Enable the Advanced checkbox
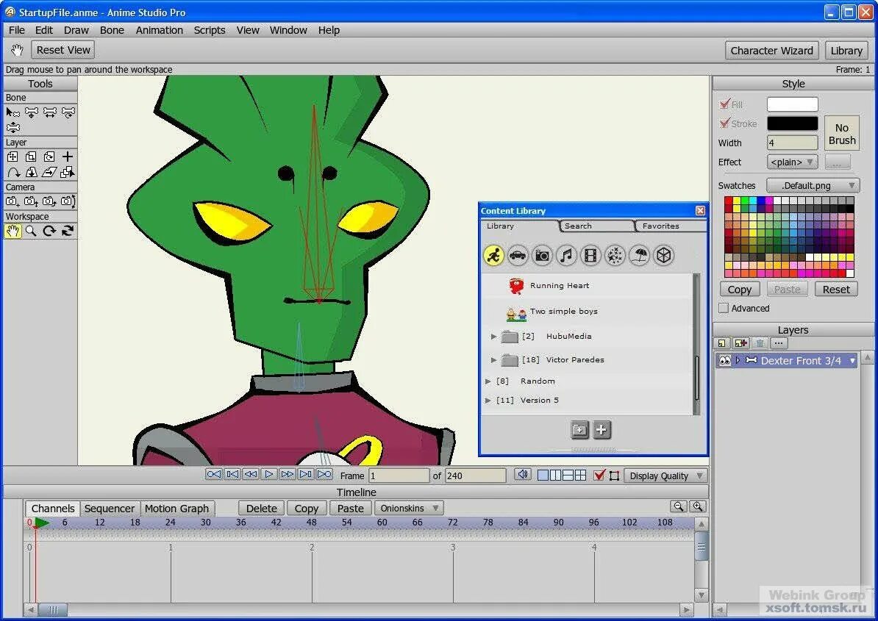 (x=724, y=308)
